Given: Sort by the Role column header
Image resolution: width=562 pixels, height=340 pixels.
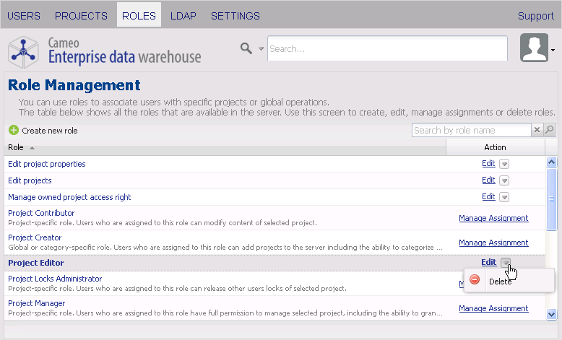Looking at the screenshot, I should pos(16,147).
